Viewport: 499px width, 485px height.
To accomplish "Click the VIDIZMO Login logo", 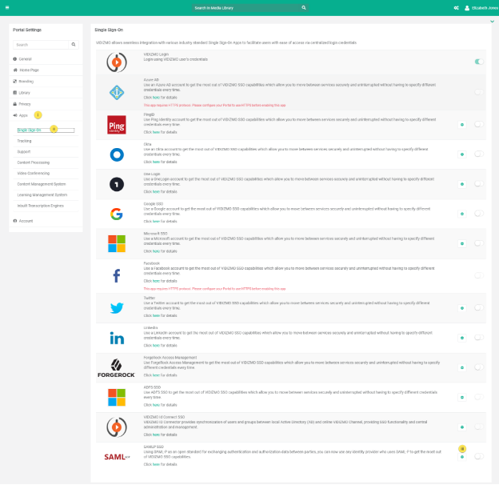I will (117, 62).
